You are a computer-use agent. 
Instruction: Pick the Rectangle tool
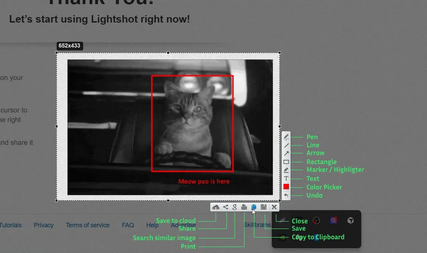click(286, 162)
